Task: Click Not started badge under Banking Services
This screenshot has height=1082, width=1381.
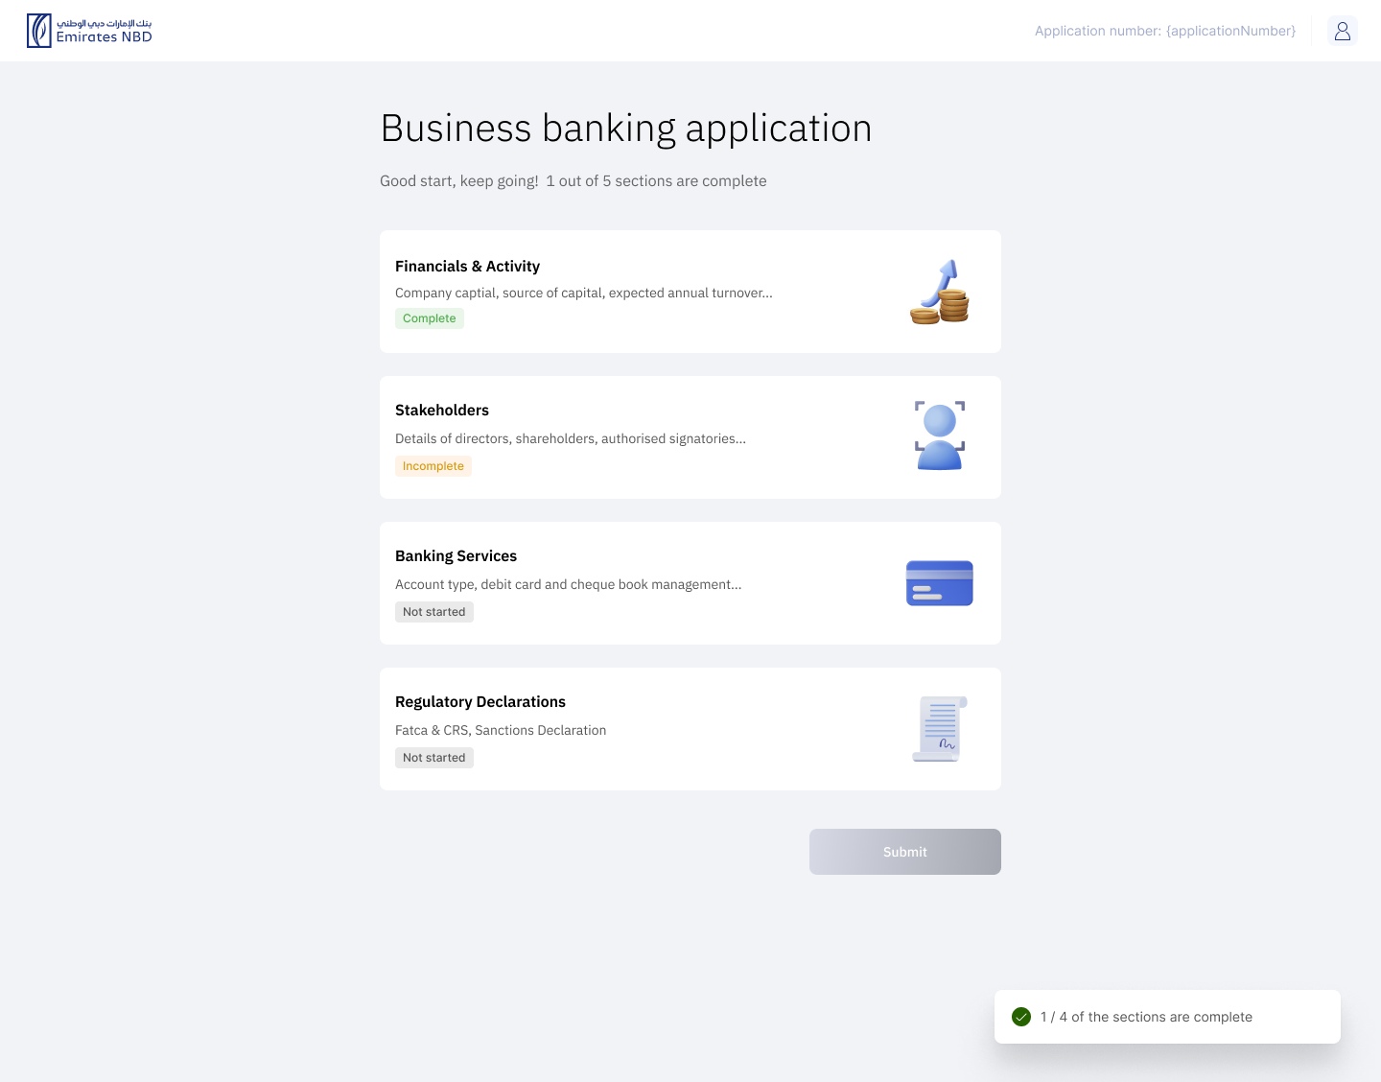Action: tap(434, 612)
